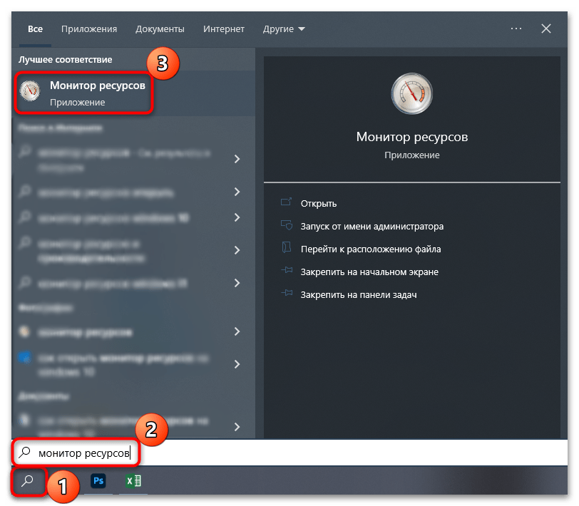Select the Все tab
579x506 pixels.
[35, 29]
